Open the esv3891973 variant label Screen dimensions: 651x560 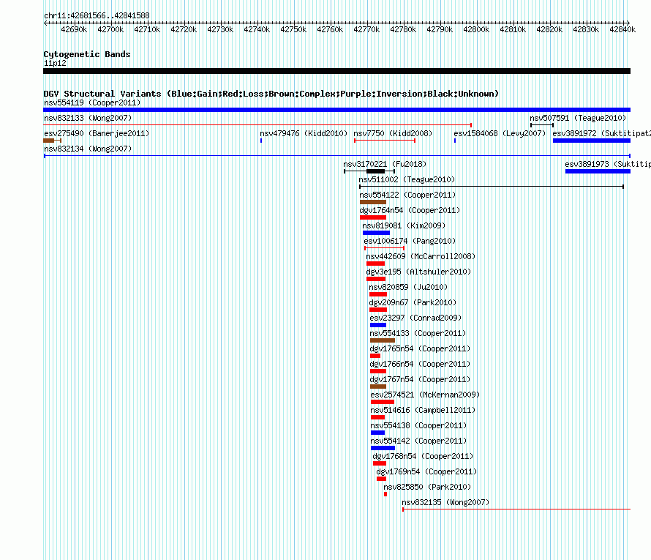click(x=608, y=164)
